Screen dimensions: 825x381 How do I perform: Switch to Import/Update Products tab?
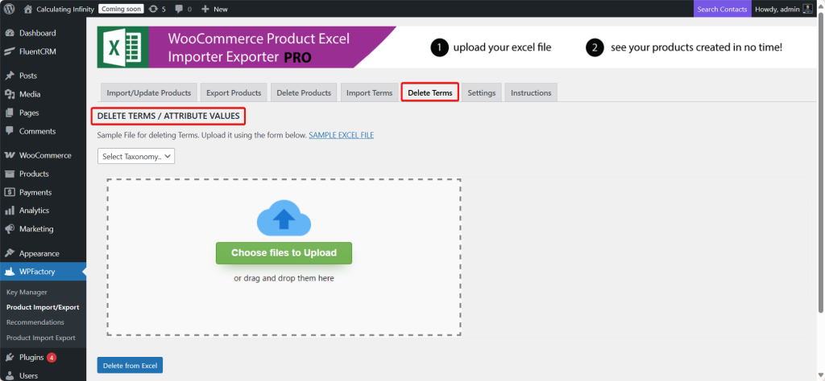pos(149,93)
